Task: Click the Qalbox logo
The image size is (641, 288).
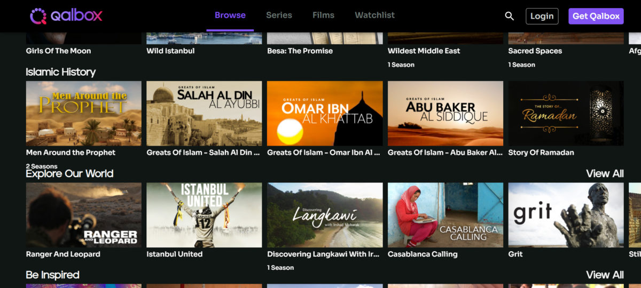Action: click(66, 16)
